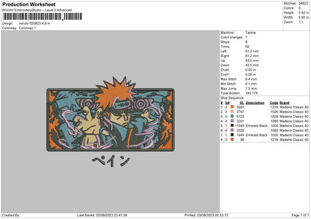The height and width of the screenshot is (219, 311).
Task: Select 'Emerald Black' description in row 5
Action: coord(257,126)
